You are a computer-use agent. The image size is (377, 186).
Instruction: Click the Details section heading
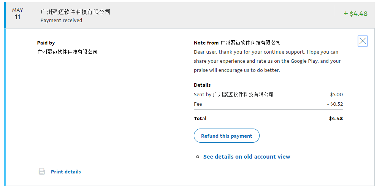(x=202, y=85)
